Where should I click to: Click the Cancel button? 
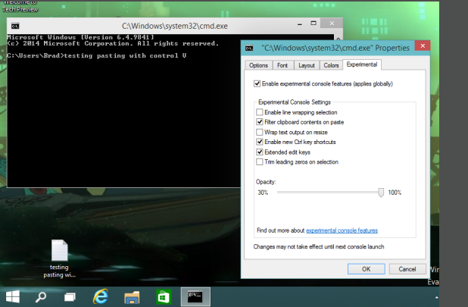pyautogui.click(x=407, y=269)
